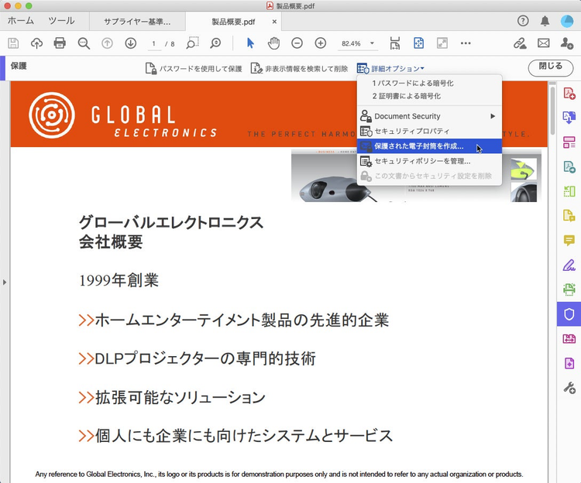Open the Protect shield sidebar icon
Viewport: 581px width, 483px height.
pyautogui.click(x=569, y=313)
